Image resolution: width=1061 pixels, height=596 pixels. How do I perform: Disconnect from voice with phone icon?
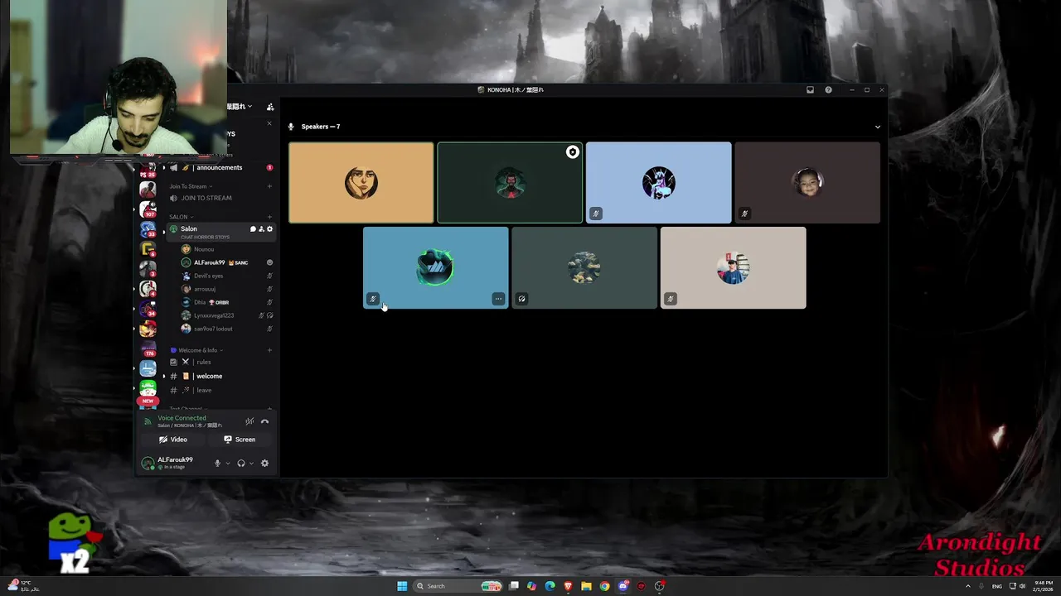click(x=264, y=421)
